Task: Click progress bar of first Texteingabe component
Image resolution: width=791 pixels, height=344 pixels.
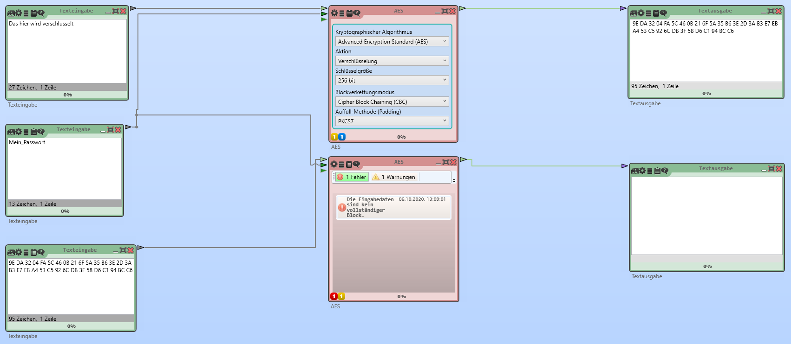Action: pyautogui.click(x=67, y=95)
